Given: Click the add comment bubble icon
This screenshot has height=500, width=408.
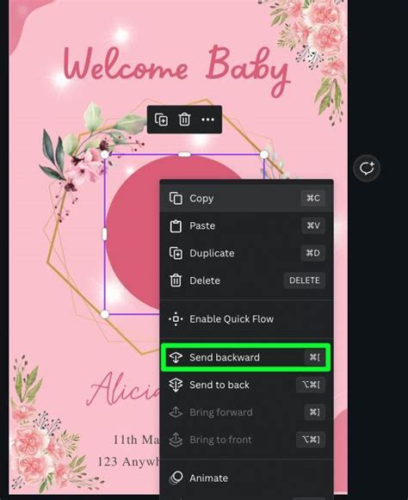Looking at the screenshot, I should [367, 168].
